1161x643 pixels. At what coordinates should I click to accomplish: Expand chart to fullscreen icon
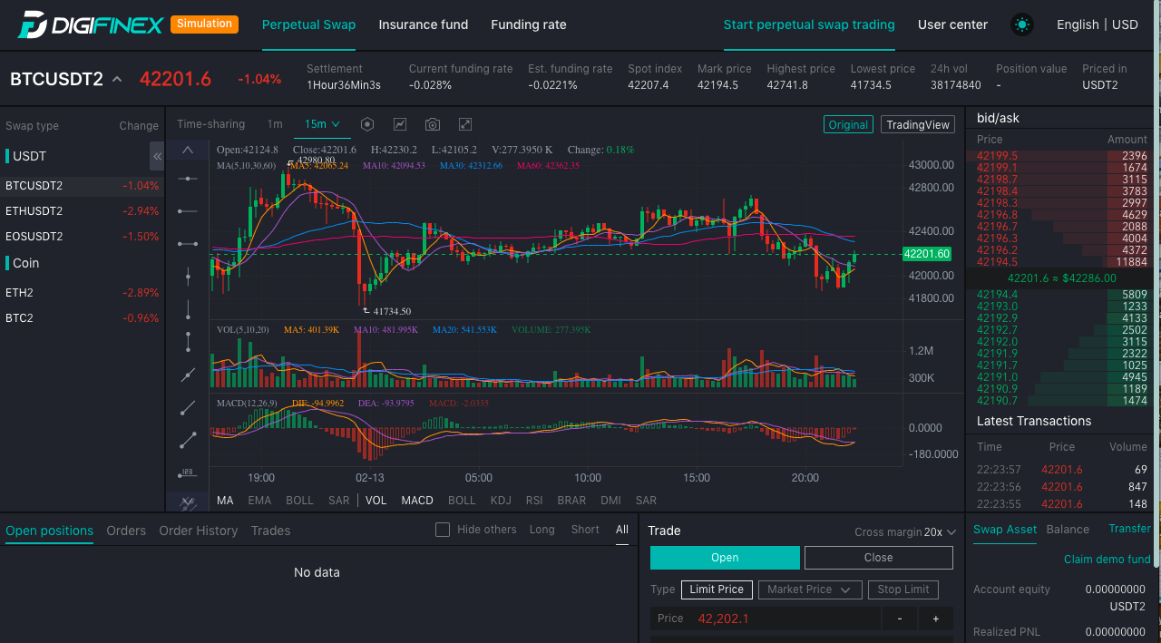pyautogui.click(x=465, y=124)
